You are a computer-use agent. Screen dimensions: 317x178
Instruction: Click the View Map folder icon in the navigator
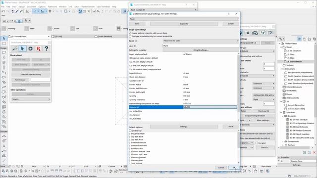[305, 39]
